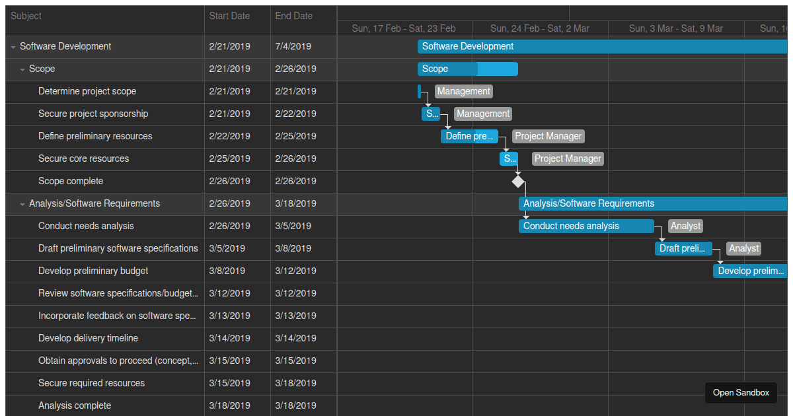Viewport: 793px width, 416px height.
Task: Select the Scope progress bar in chart
Action: coord(467,69)
